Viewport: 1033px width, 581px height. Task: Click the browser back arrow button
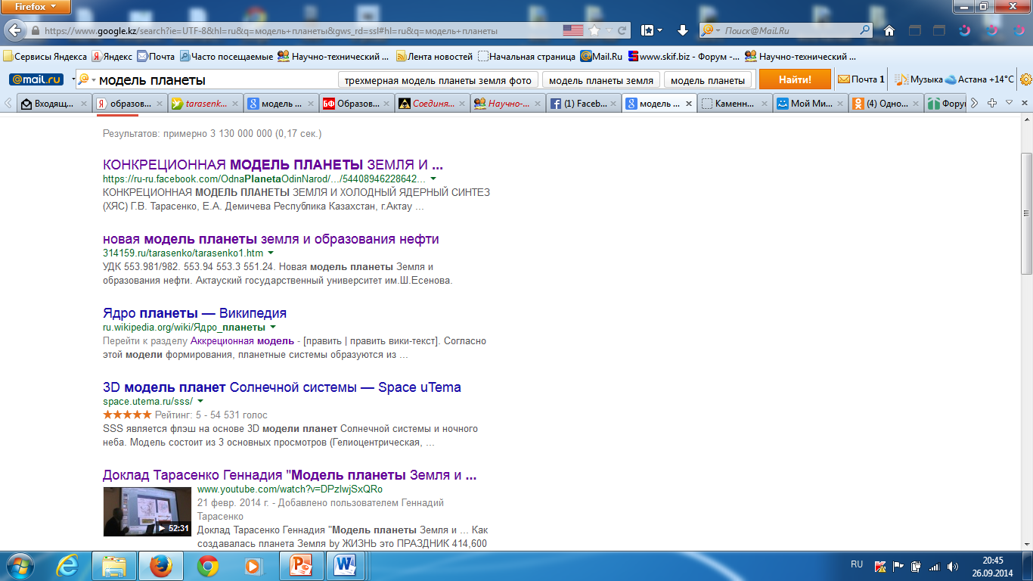click(15, 31)
